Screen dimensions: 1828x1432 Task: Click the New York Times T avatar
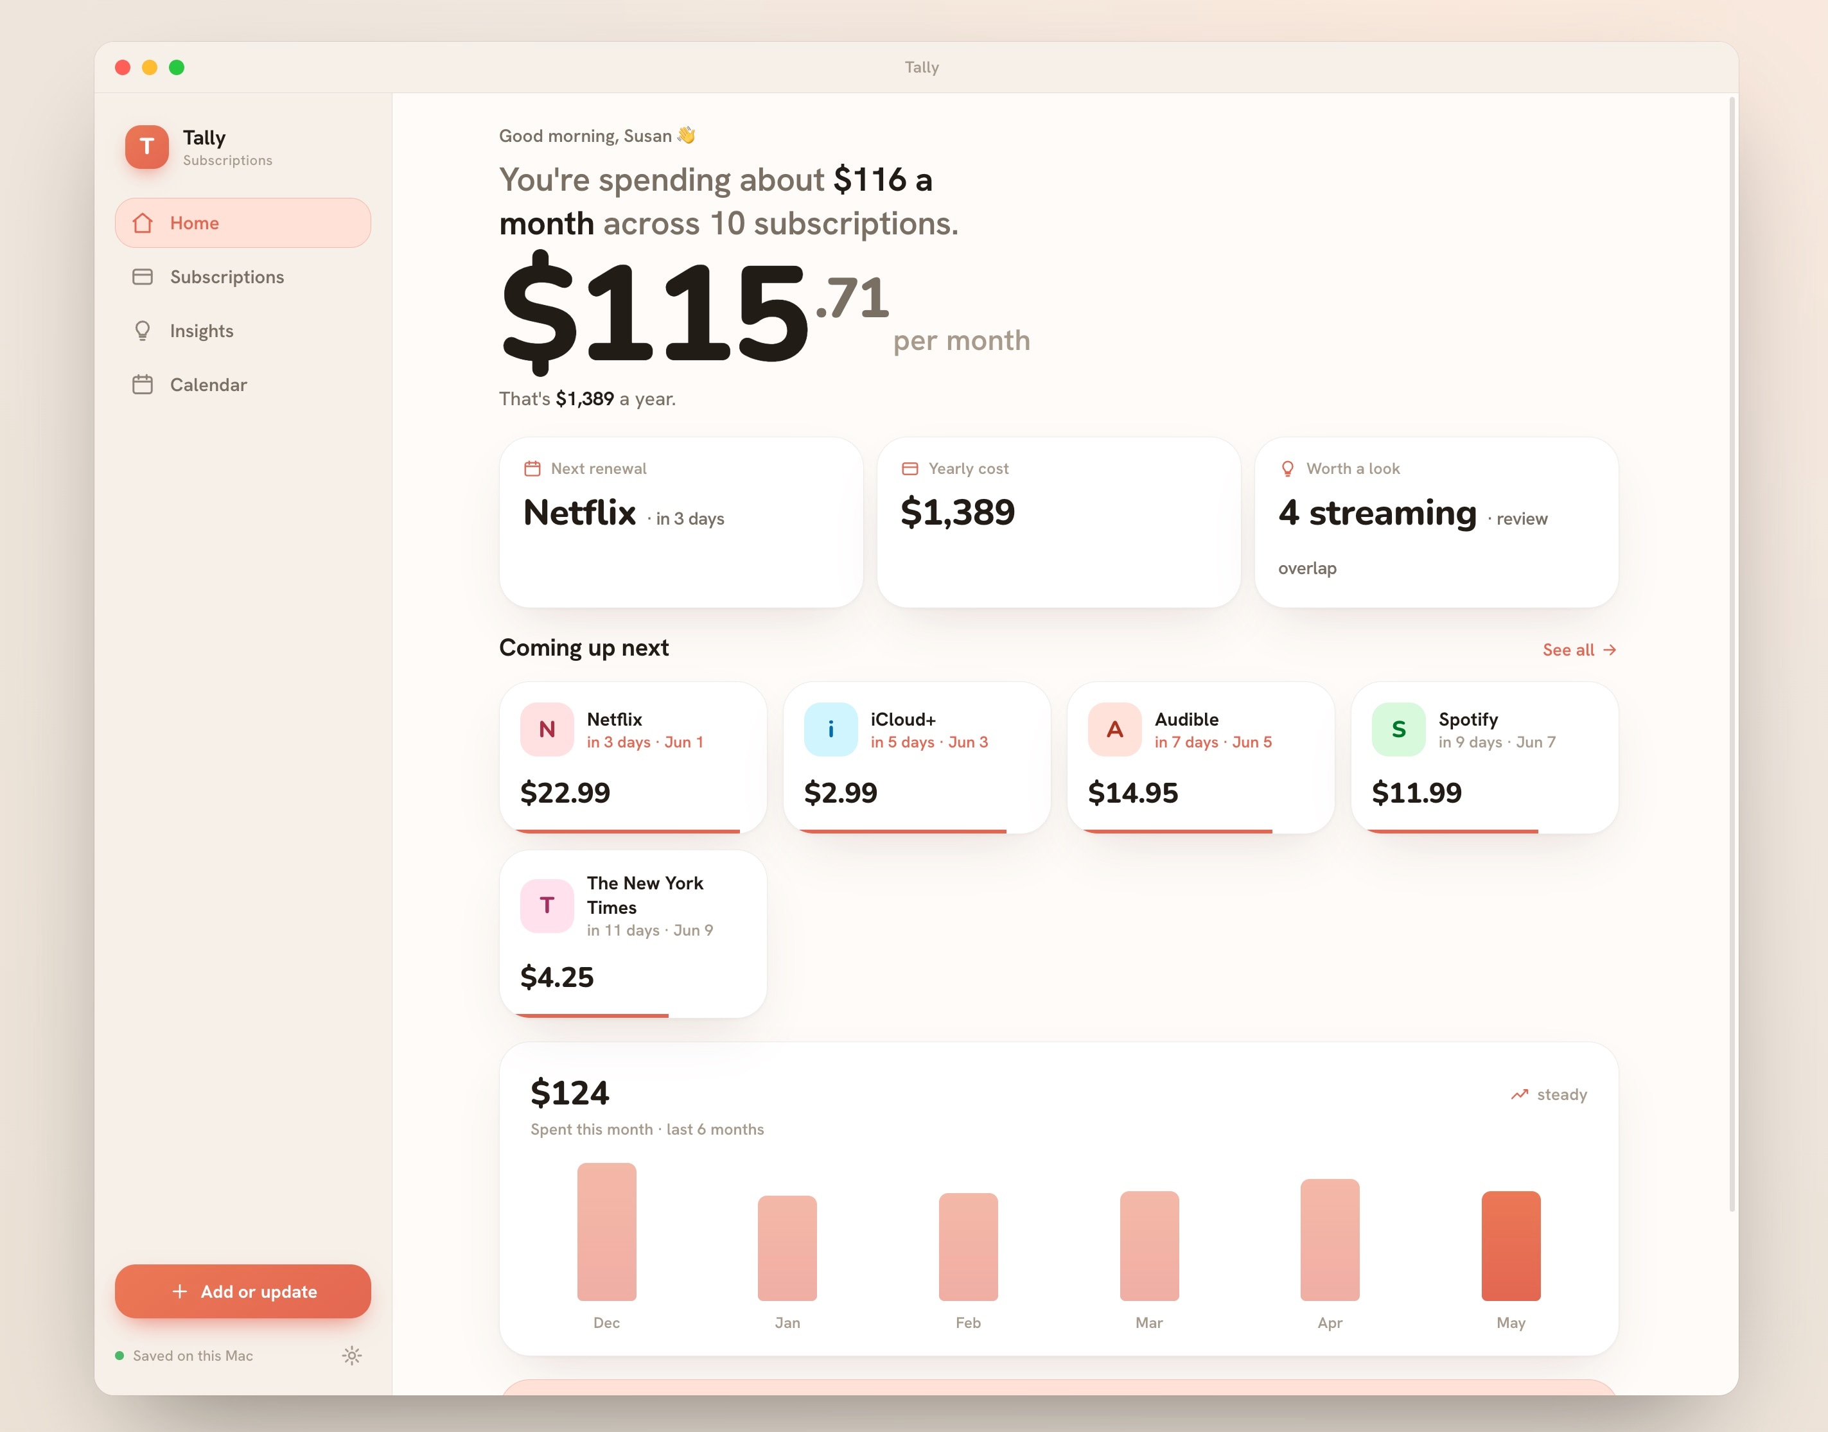547,905
